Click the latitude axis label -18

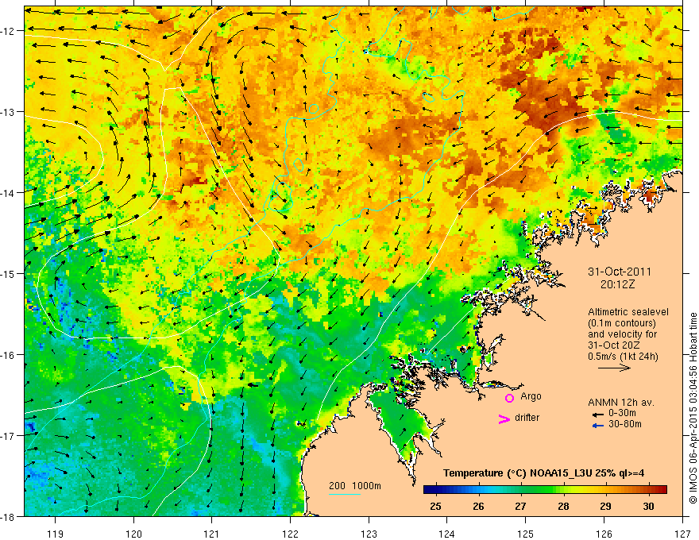(8, 517)
